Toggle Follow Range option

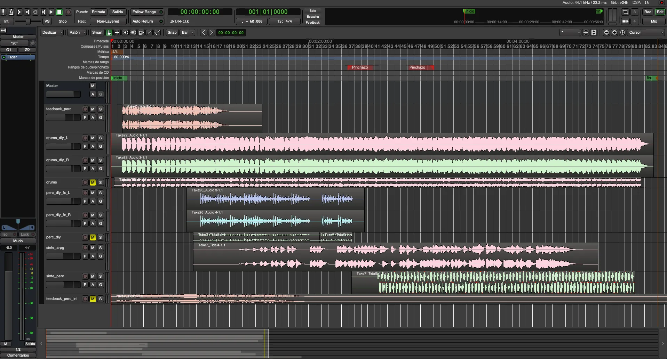tap(147, 12)
